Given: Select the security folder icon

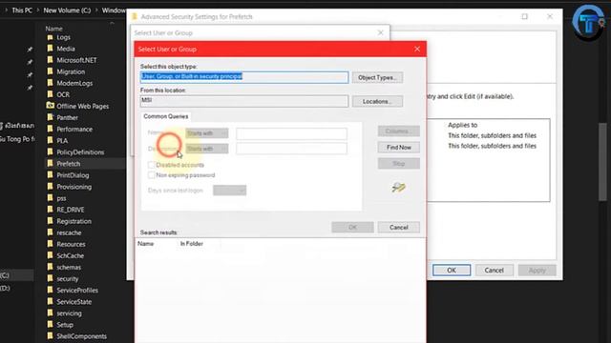Looking at the screenshot, I should pos(50,278).
